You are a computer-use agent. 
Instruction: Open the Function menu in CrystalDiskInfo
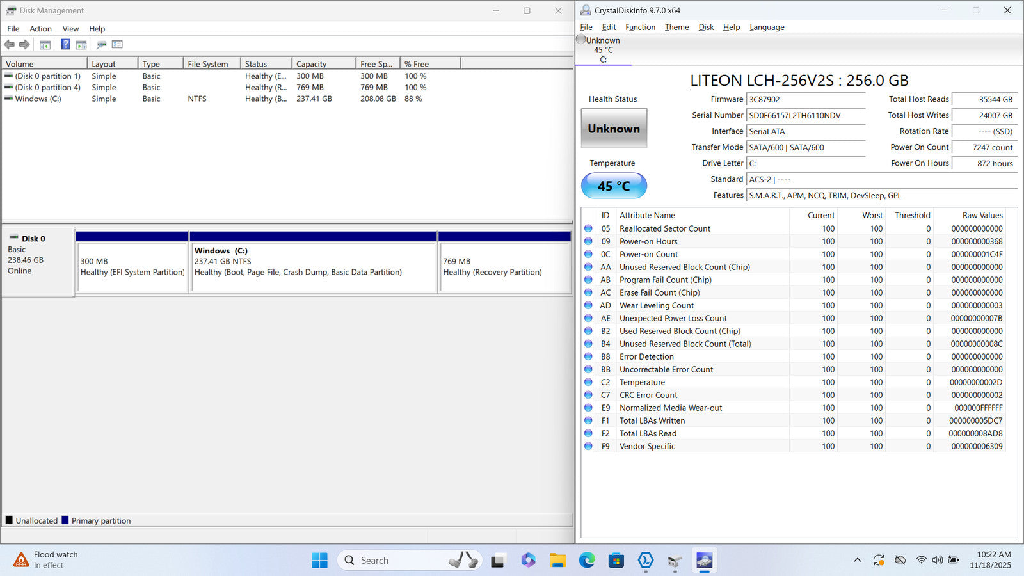tap(640, 28)
